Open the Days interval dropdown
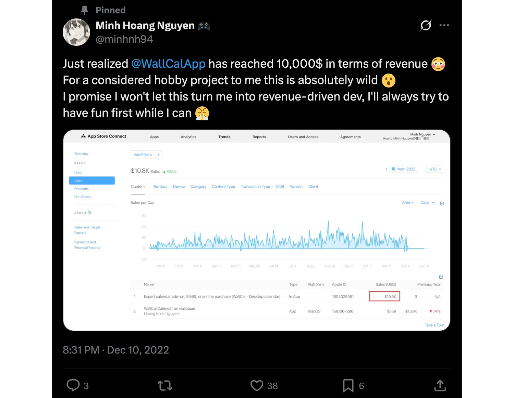 pos(427,202)
